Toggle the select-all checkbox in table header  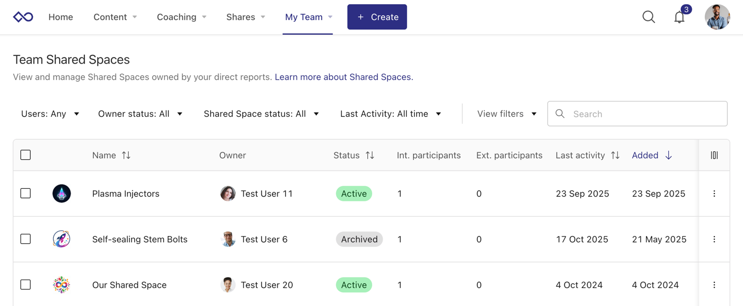25,155
